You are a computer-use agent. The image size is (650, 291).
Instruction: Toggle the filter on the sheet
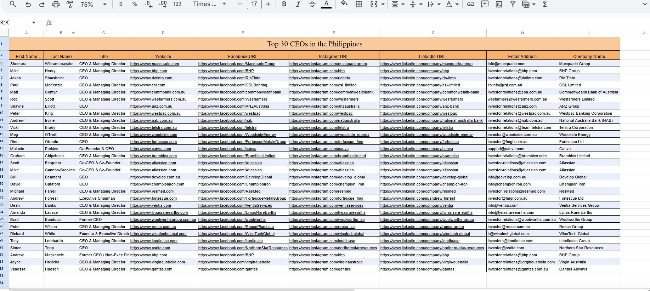click(513, 4)
